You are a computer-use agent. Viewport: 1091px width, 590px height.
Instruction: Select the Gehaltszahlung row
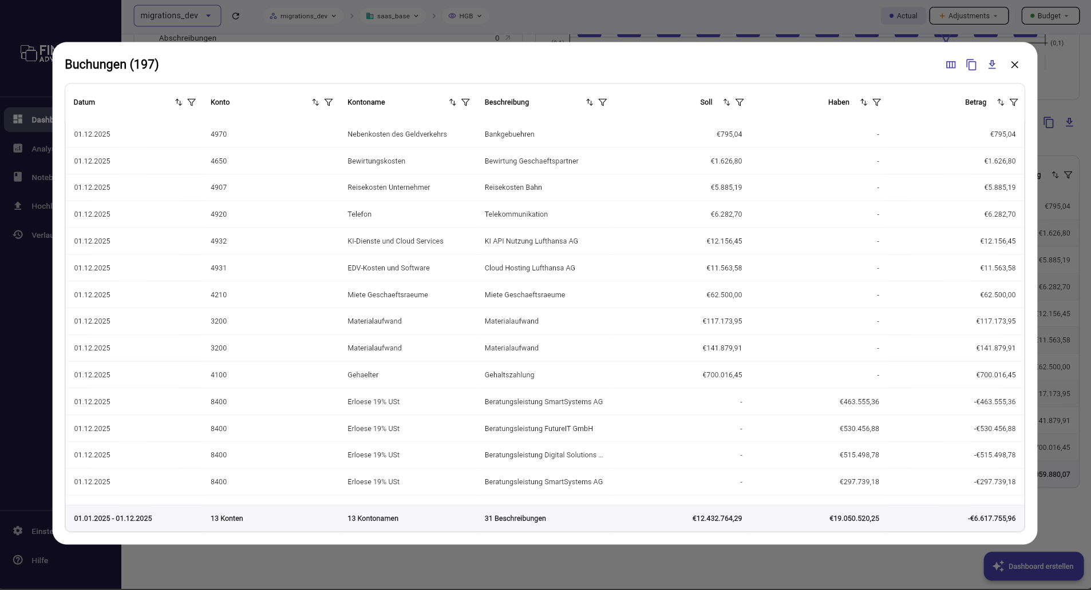(545, 375)
